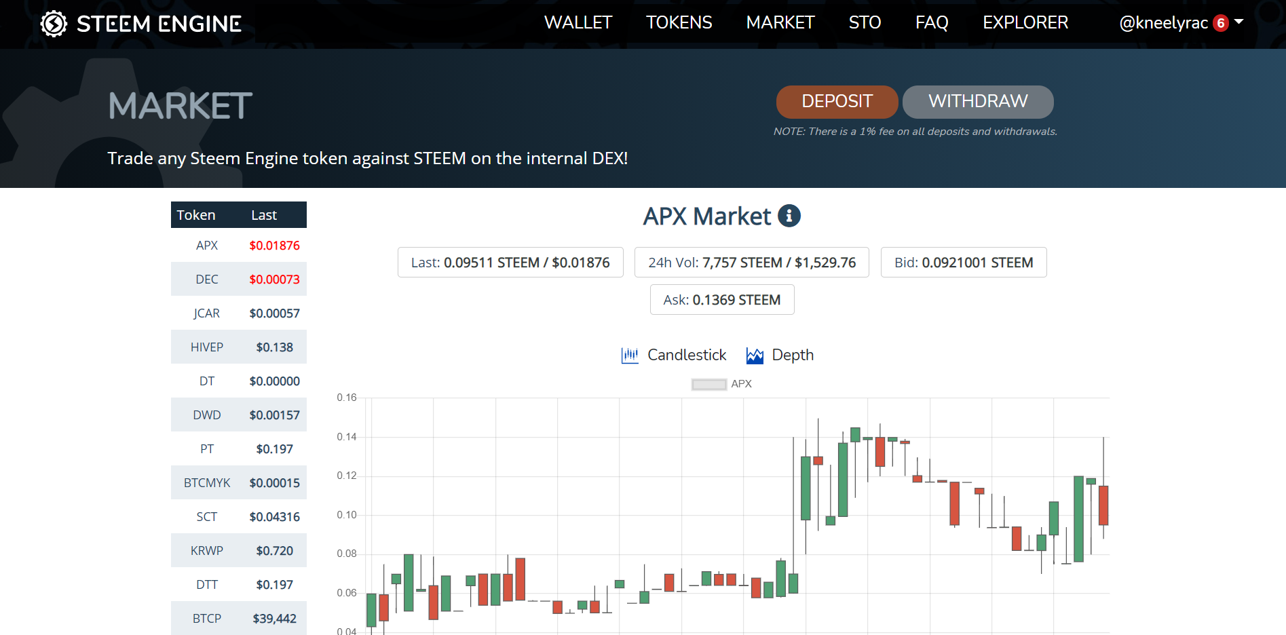
Task: Click the Candlestick chart icon
Action: click(x=630, y=355)
